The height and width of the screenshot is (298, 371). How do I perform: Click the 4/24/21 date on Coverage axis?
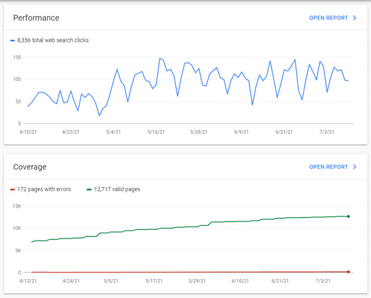click(71, 281)
